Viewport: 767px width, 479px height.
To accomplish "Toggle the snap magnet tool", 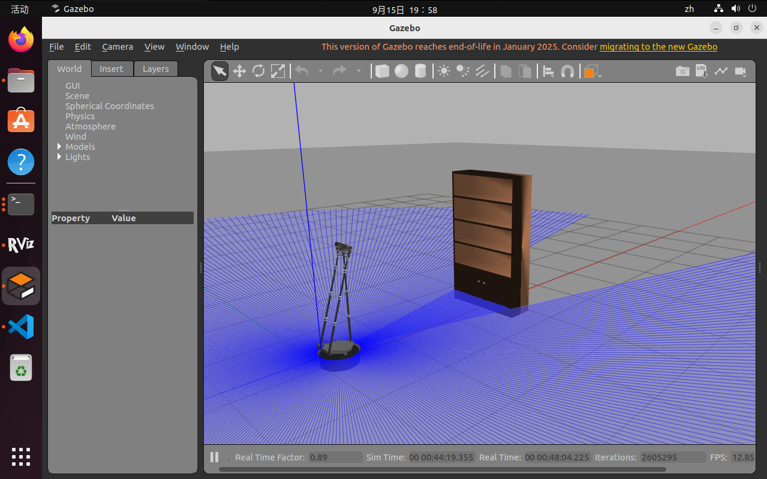I will tap(567, 71).
